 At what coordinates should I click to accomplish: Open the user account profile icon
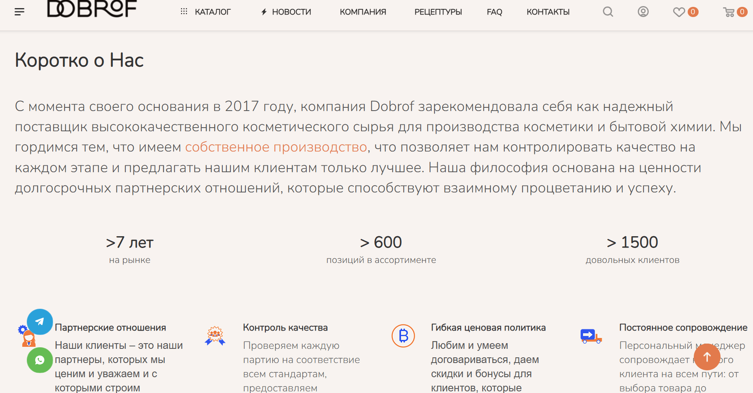[x=643, y=12]
